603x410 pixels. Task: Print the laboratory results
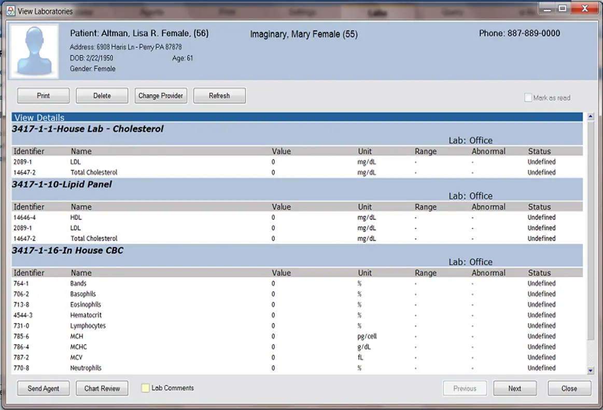pyautogui.click(x=43, y=95)
